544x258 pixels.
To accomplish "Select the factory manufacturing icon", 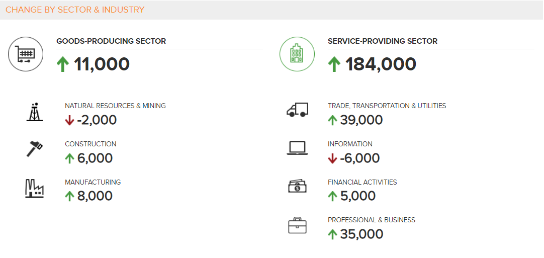I will (35, 188).
